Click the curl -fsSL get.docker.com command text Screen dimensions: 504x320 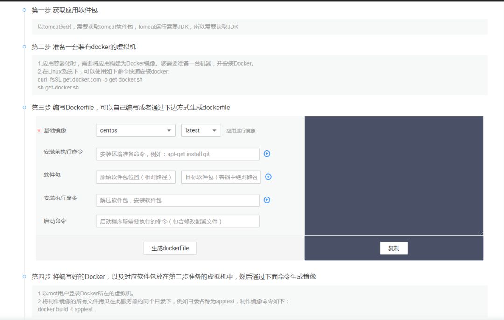(90, 80)
